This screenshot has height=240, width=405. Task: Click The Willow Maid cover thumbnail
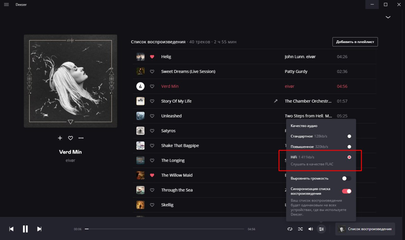140,175
